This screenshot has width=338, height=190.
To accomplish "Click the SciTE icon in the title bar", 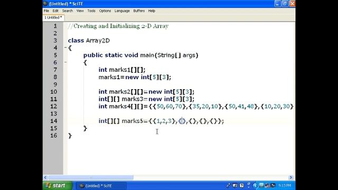I will (x=45, y=4).
